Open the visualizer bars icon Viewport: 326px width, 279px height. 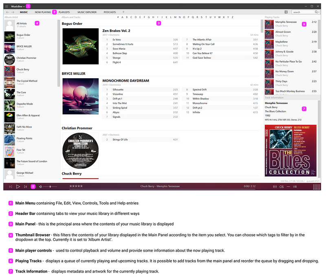point(317,187)
